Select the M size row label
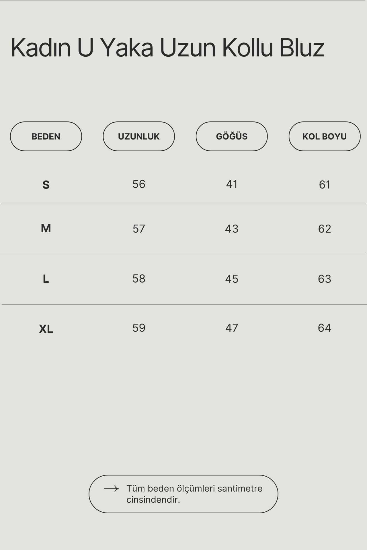367x550 pixels. [46, 229]
